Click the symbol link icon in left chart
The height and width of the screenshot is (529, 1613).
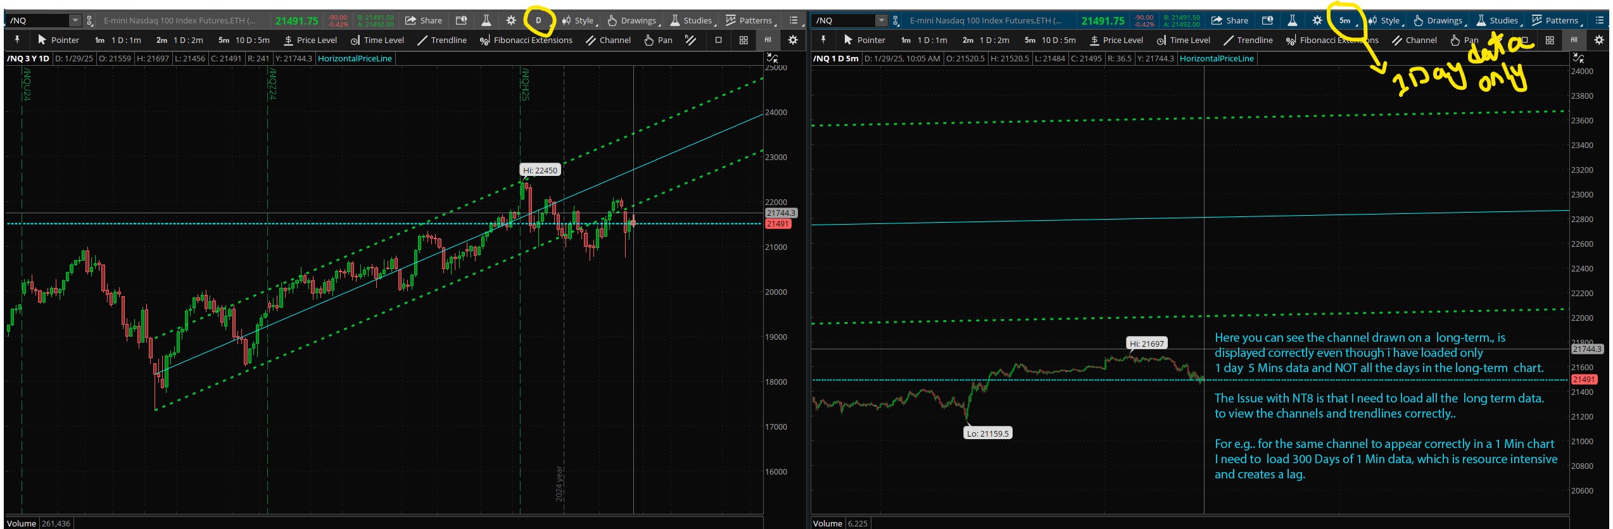point(90,20)
